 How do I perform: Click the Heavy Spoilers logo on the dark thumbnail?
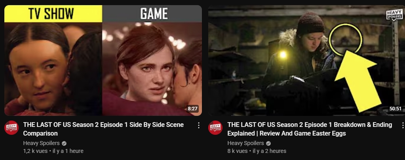394,15
